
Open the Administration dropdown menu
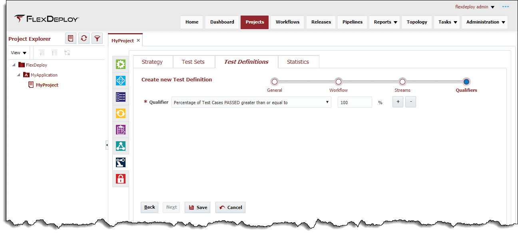tap(485, 22)
